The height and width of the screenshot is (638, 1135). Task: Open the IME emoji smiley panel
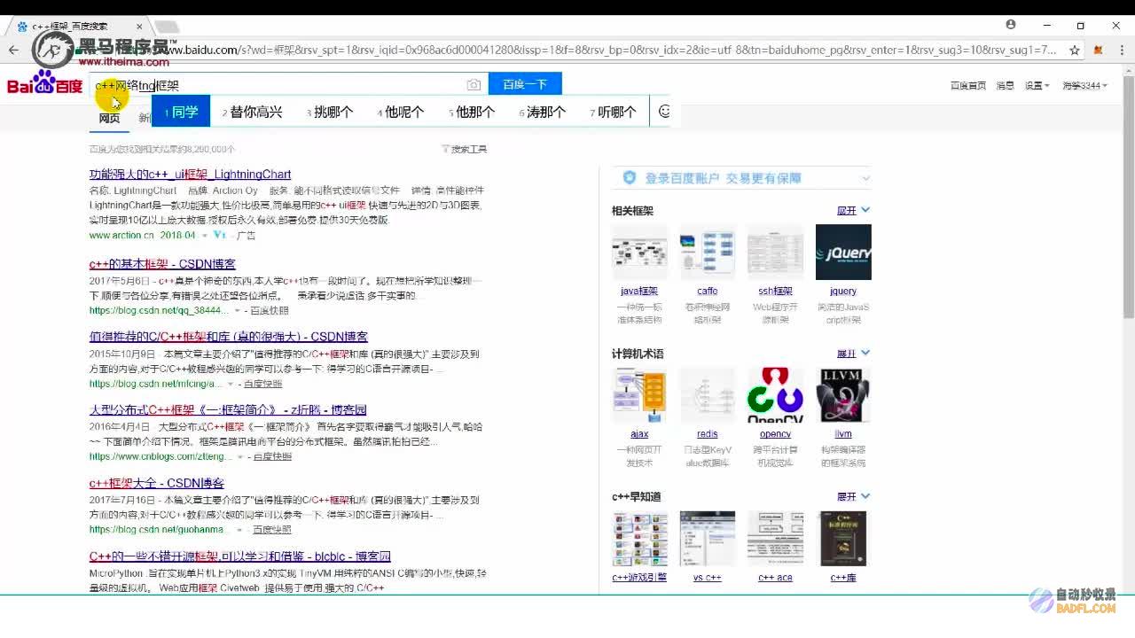point(664,112)
